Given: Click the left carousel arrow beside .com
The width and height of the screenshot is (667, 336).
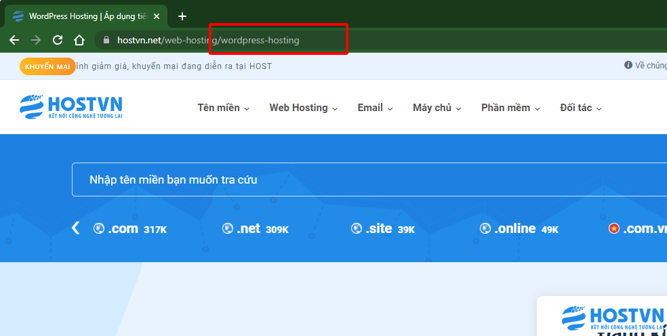Looking at the screenshot, I should tap(76, 228).
